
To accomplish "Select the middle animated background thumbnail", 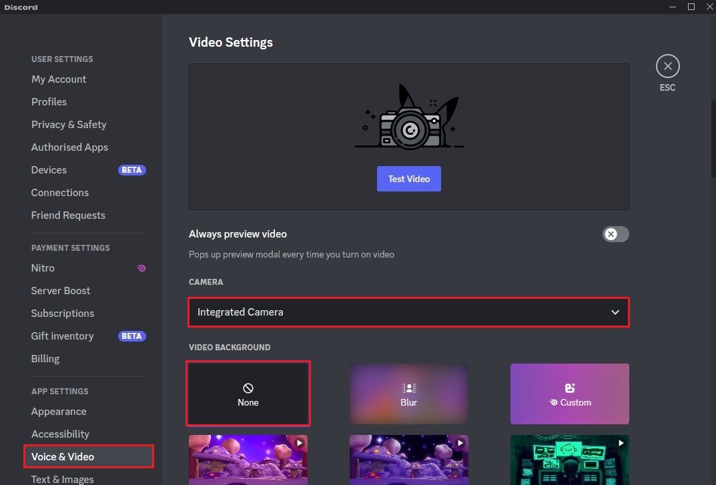I will (x=408, y=460).
